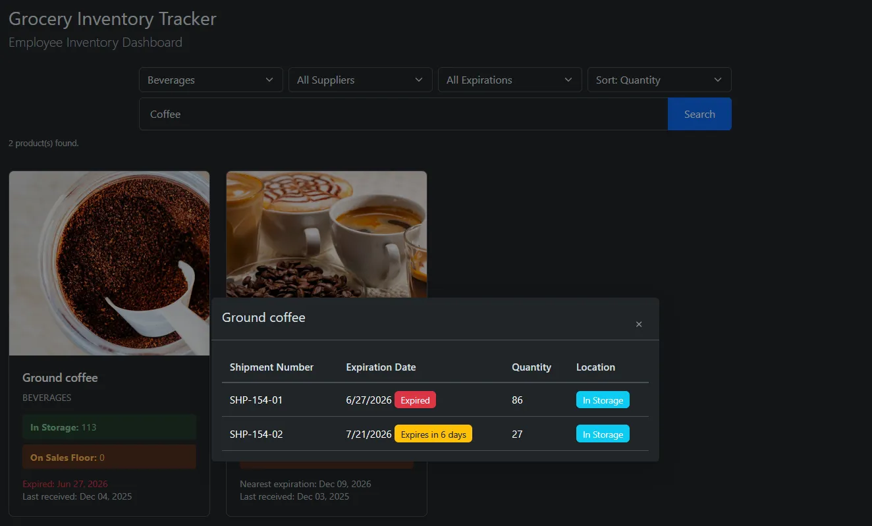Viewport: 872px width, 526px height.
Task: Open the All Expirations filter dropdown
Action: 510,80
